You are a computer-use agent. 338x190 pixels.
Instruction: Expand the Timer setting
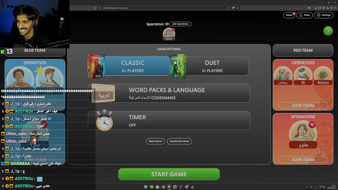coord(169,120)
